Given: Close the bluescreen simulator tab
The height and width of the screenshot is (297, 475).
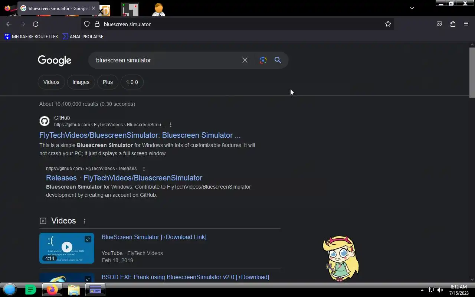Looking at the screenshot, I should coord(94,8).
